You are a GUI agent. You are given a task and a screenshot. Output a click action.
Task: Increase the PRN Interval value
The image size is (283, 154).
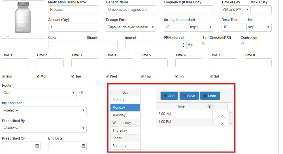[x=183, y=43]
